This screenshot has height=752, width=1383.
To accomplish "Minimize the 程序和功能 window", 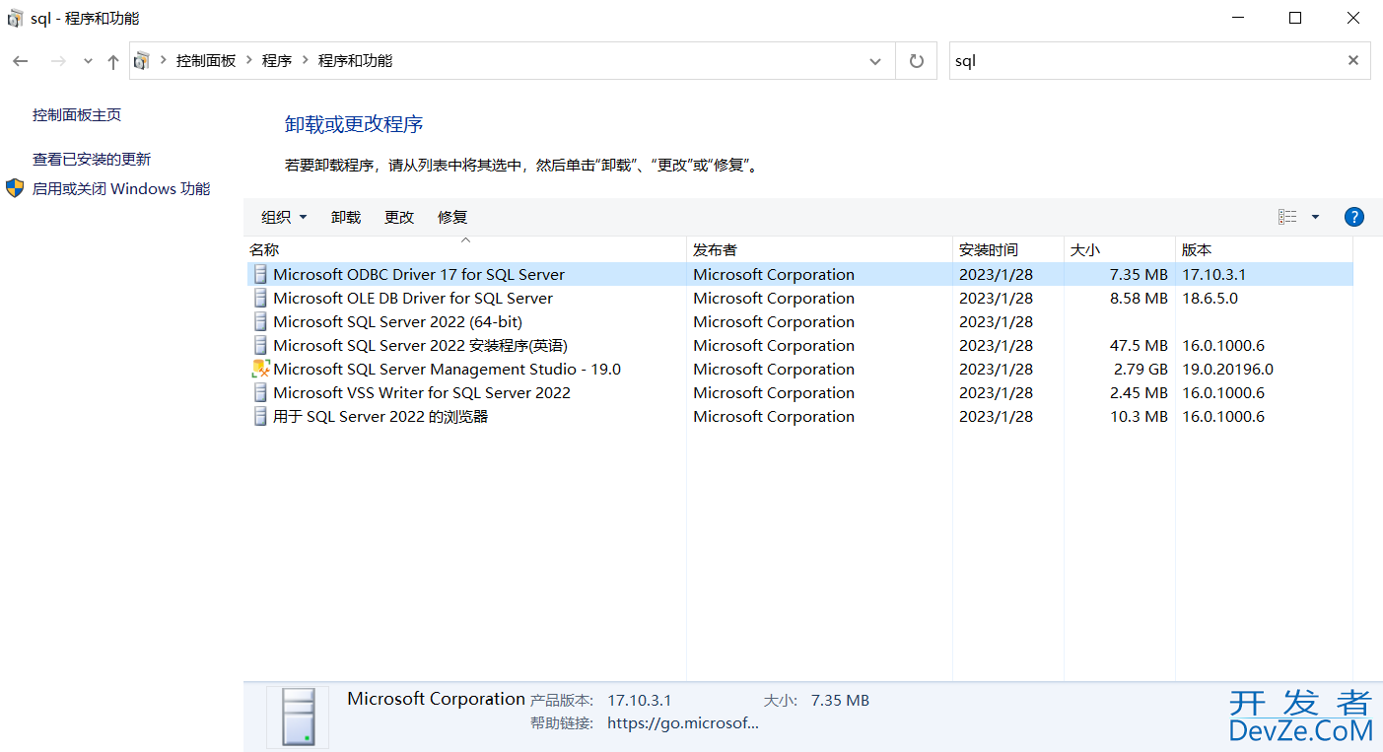I will (x=1238, y=18).
